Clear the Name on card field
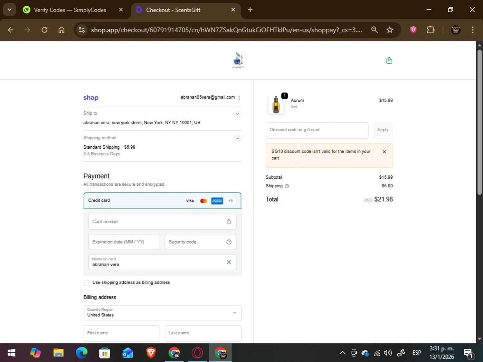 pos(229,262)
